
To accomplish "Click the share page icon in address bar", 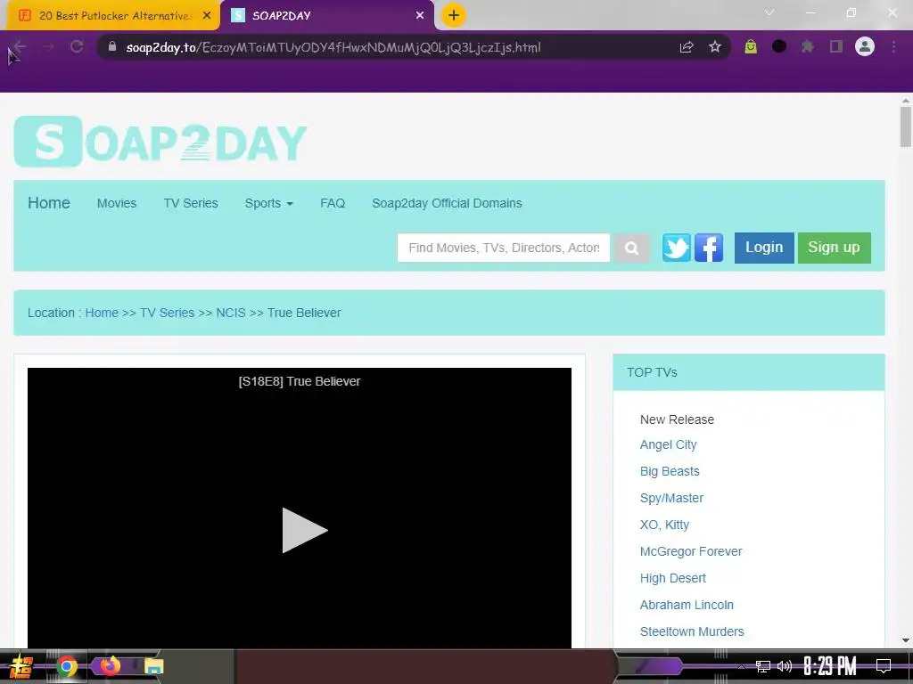I will point(687,46).
